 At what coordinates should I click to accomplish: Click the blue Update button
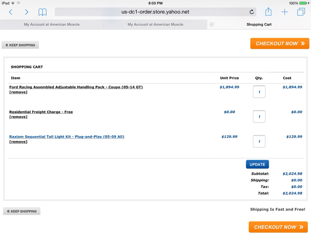coord(257,164)
